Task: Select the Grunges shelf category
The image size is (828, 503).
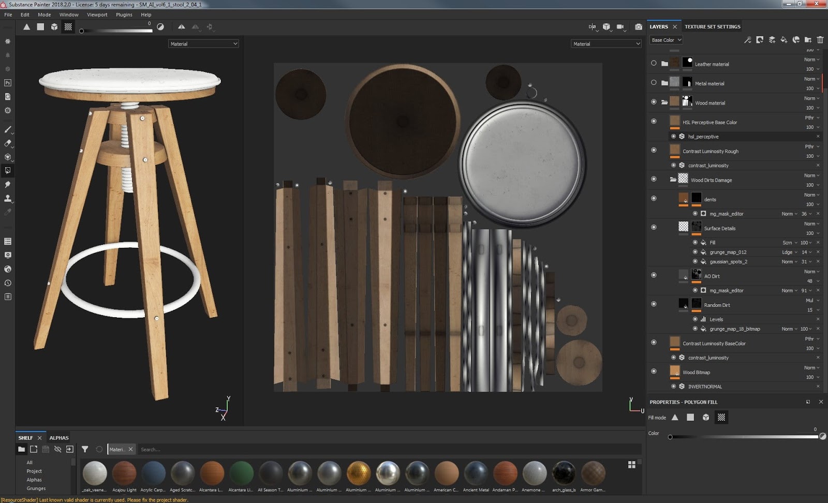Action: click(36, 488)
